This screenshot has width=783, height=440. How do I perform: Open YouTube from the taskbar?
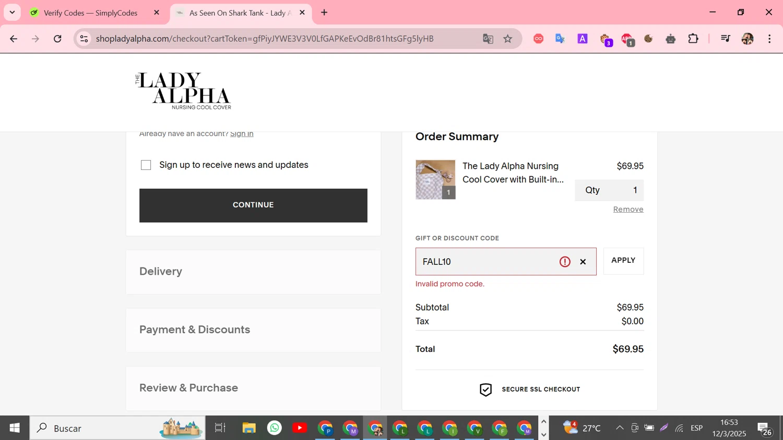click(x=300, y=428)
